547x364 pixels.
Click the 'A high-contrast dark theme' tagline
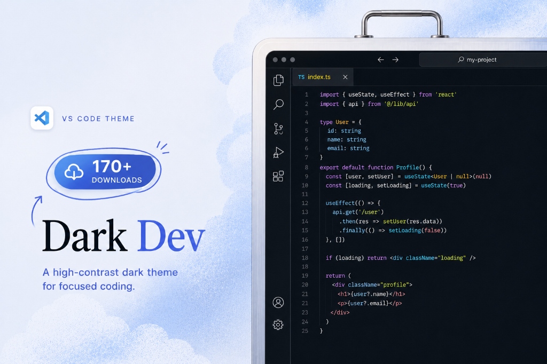tap(110, 272)
